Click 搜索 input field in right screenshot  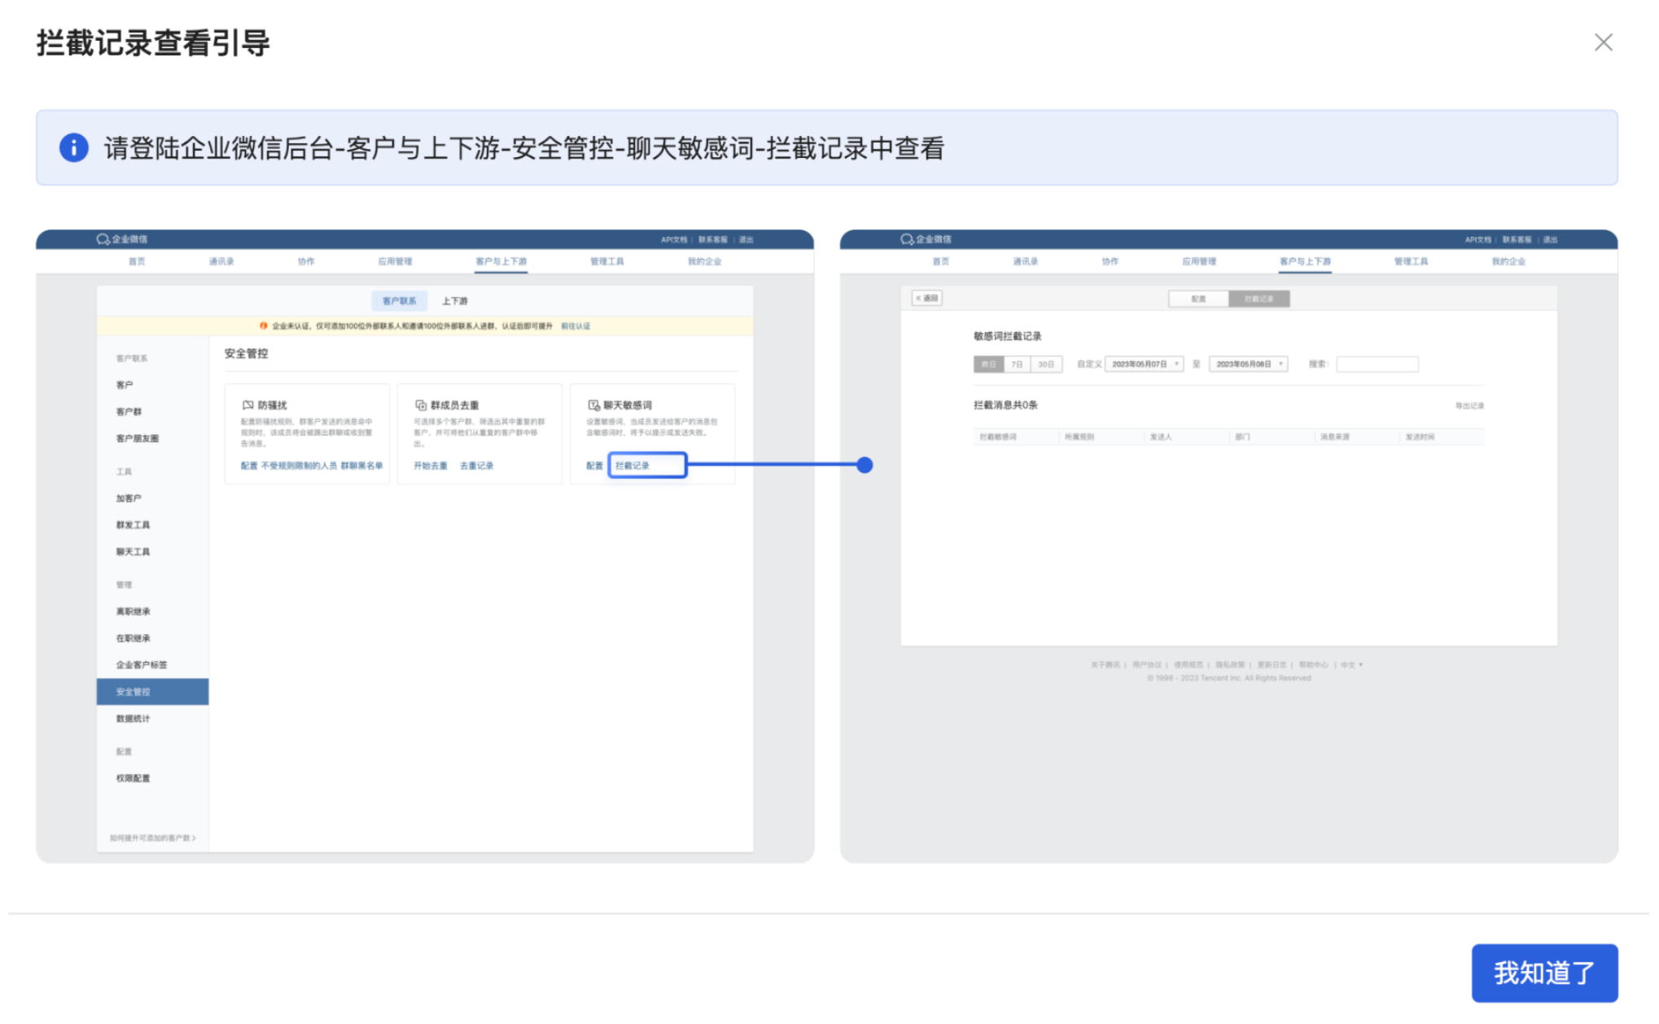1377,364
